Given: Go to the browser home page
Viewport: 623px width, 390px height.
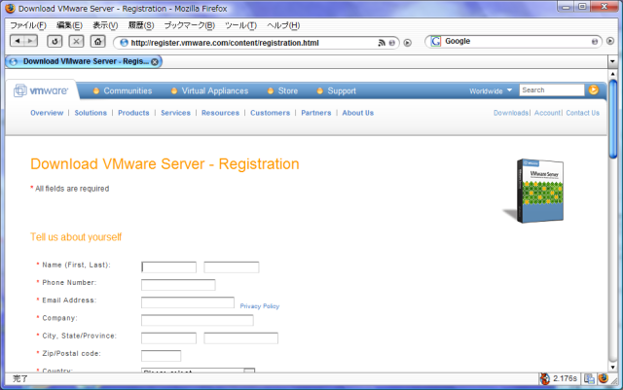Looking at the screenshot, I should point(97,42).
